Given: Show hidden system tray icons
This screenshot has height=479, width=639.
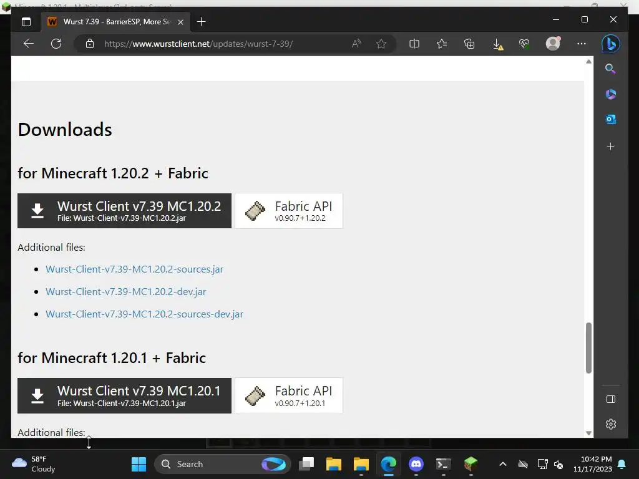Looking at the screenshot, I should pos(503,464).
